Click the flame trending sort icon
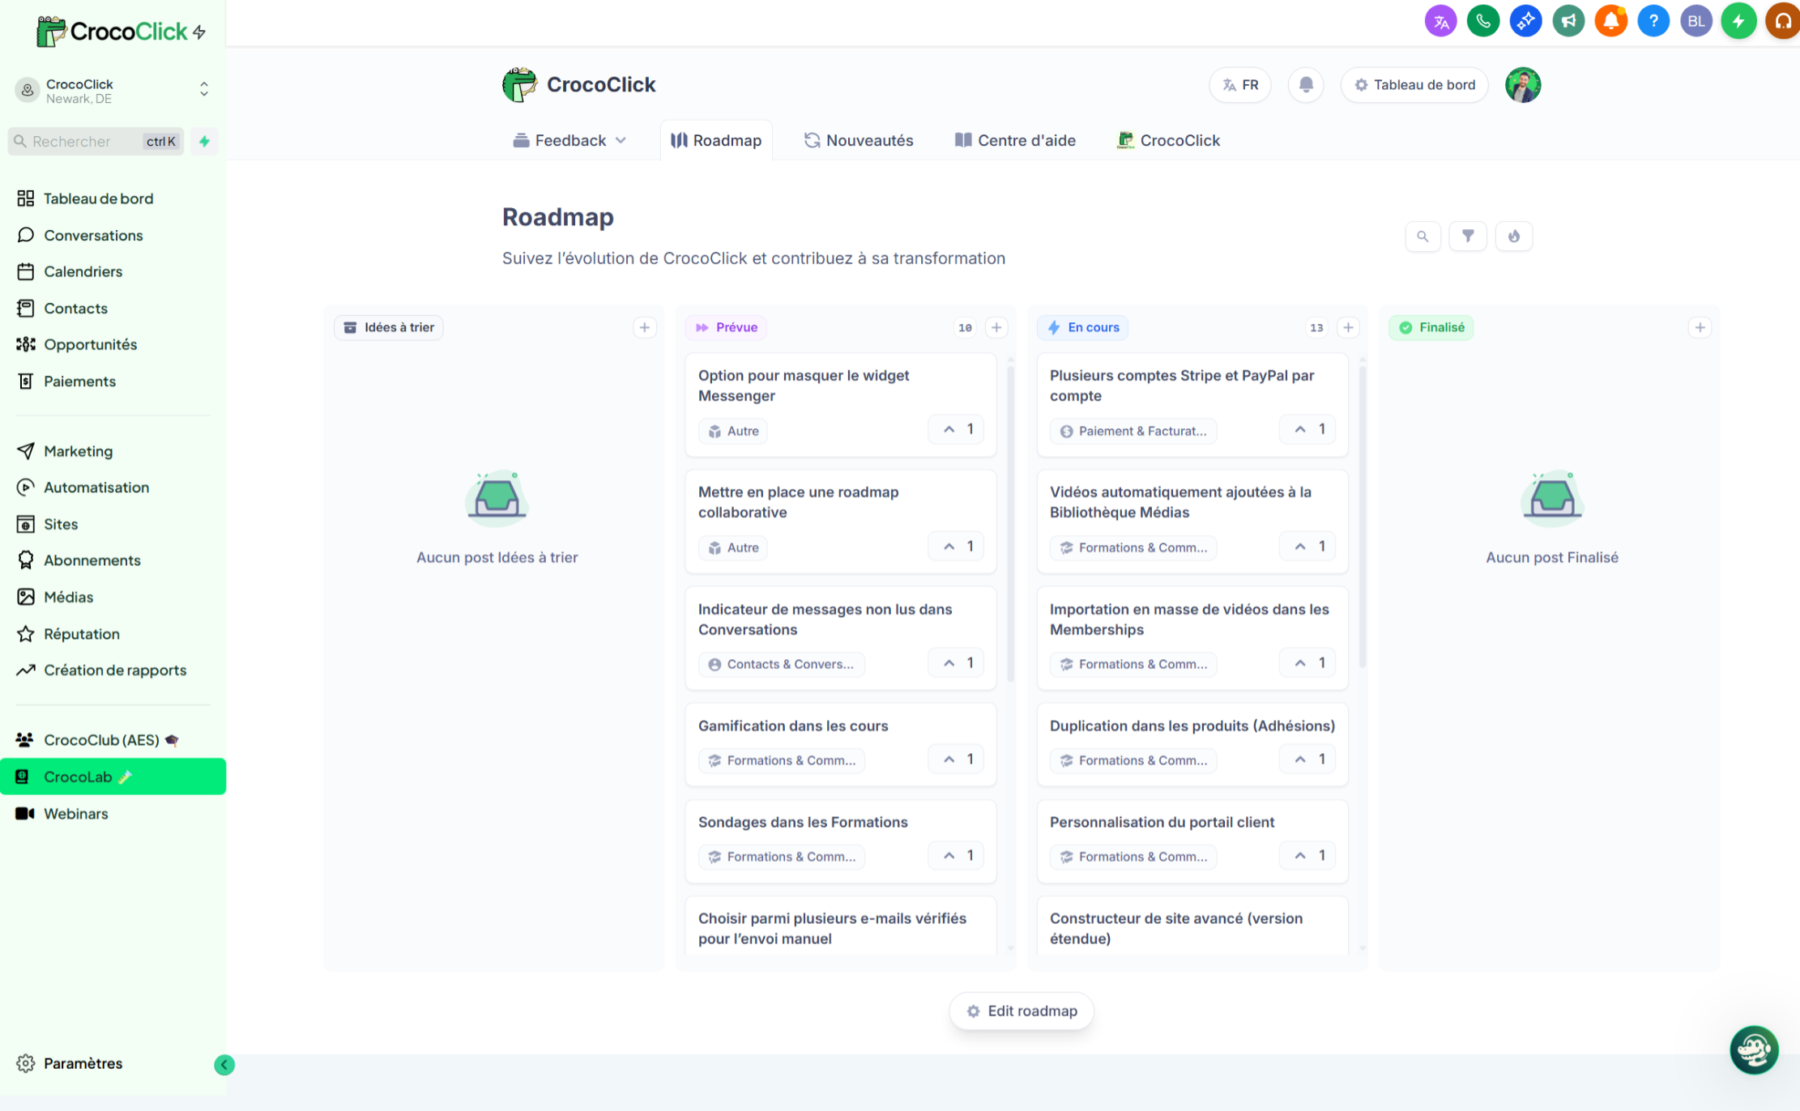The image size is (1800, 1111). click(1514, 236)
